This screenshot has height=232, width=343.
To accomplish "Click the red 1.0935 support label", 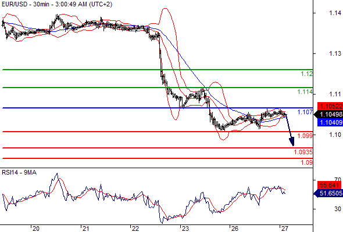I will click(303, 152).
